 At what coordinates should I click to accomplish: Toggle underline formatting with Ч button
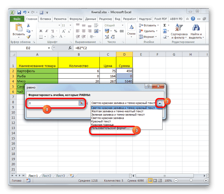click(52, 31)
